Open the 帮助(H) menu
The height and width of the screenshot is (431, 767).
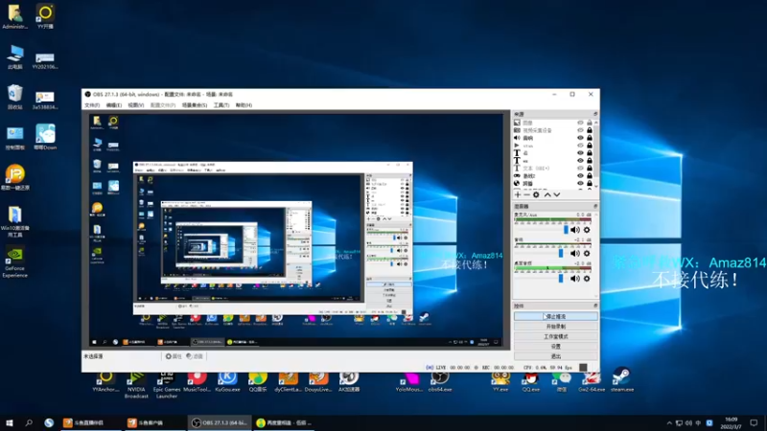click(x=244, y=105)
